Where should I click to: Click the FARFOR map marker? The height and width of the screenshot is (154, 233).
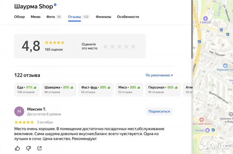tap(205, 18)
